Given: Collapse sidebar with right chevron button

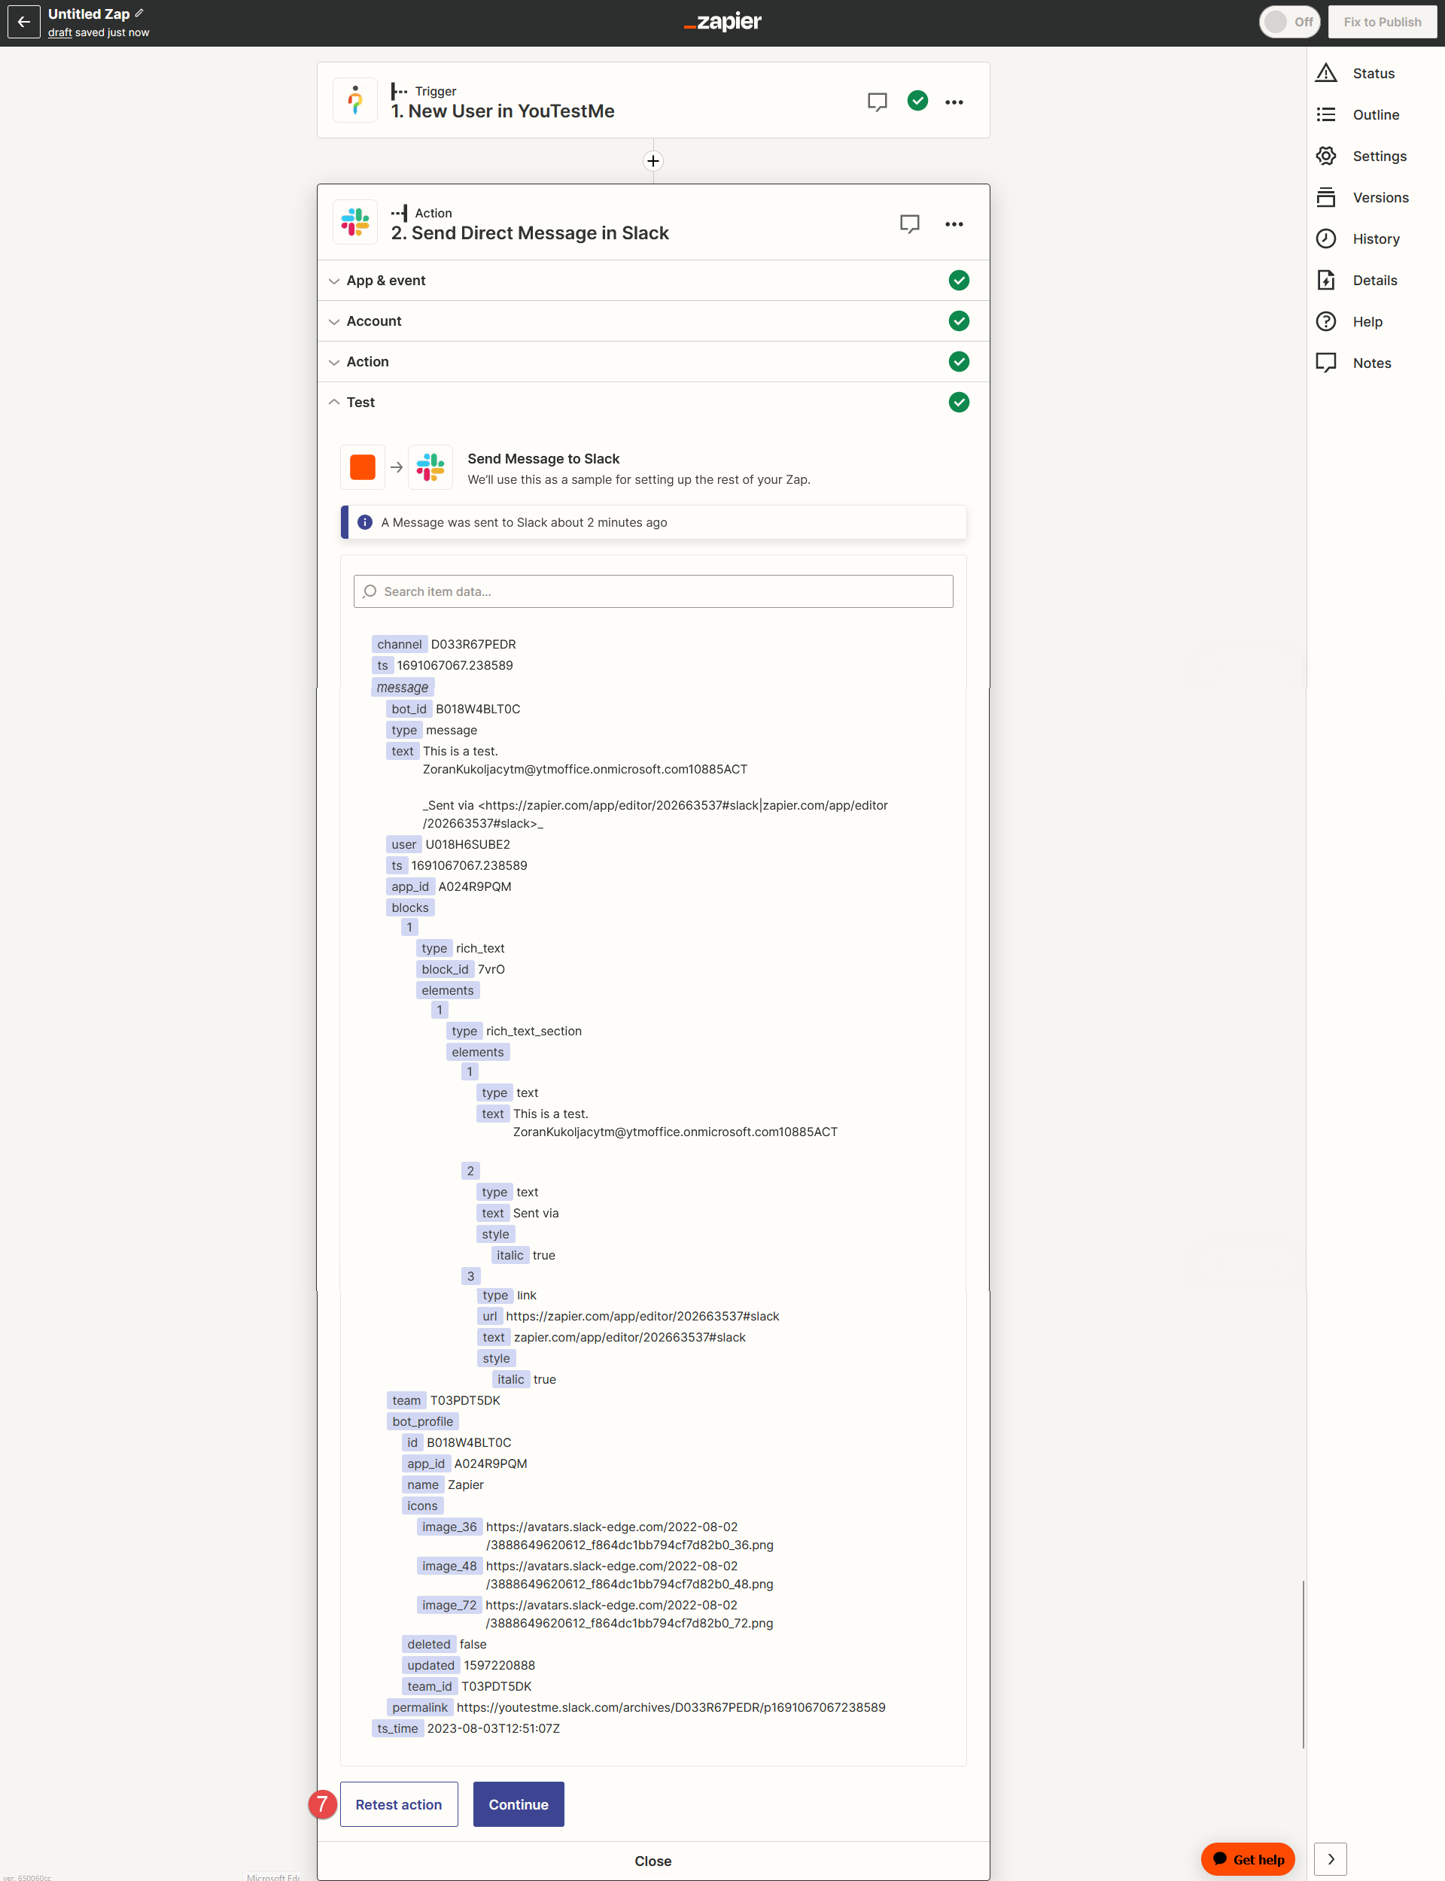Looking at the screenshot, I should (1330, 1858).
